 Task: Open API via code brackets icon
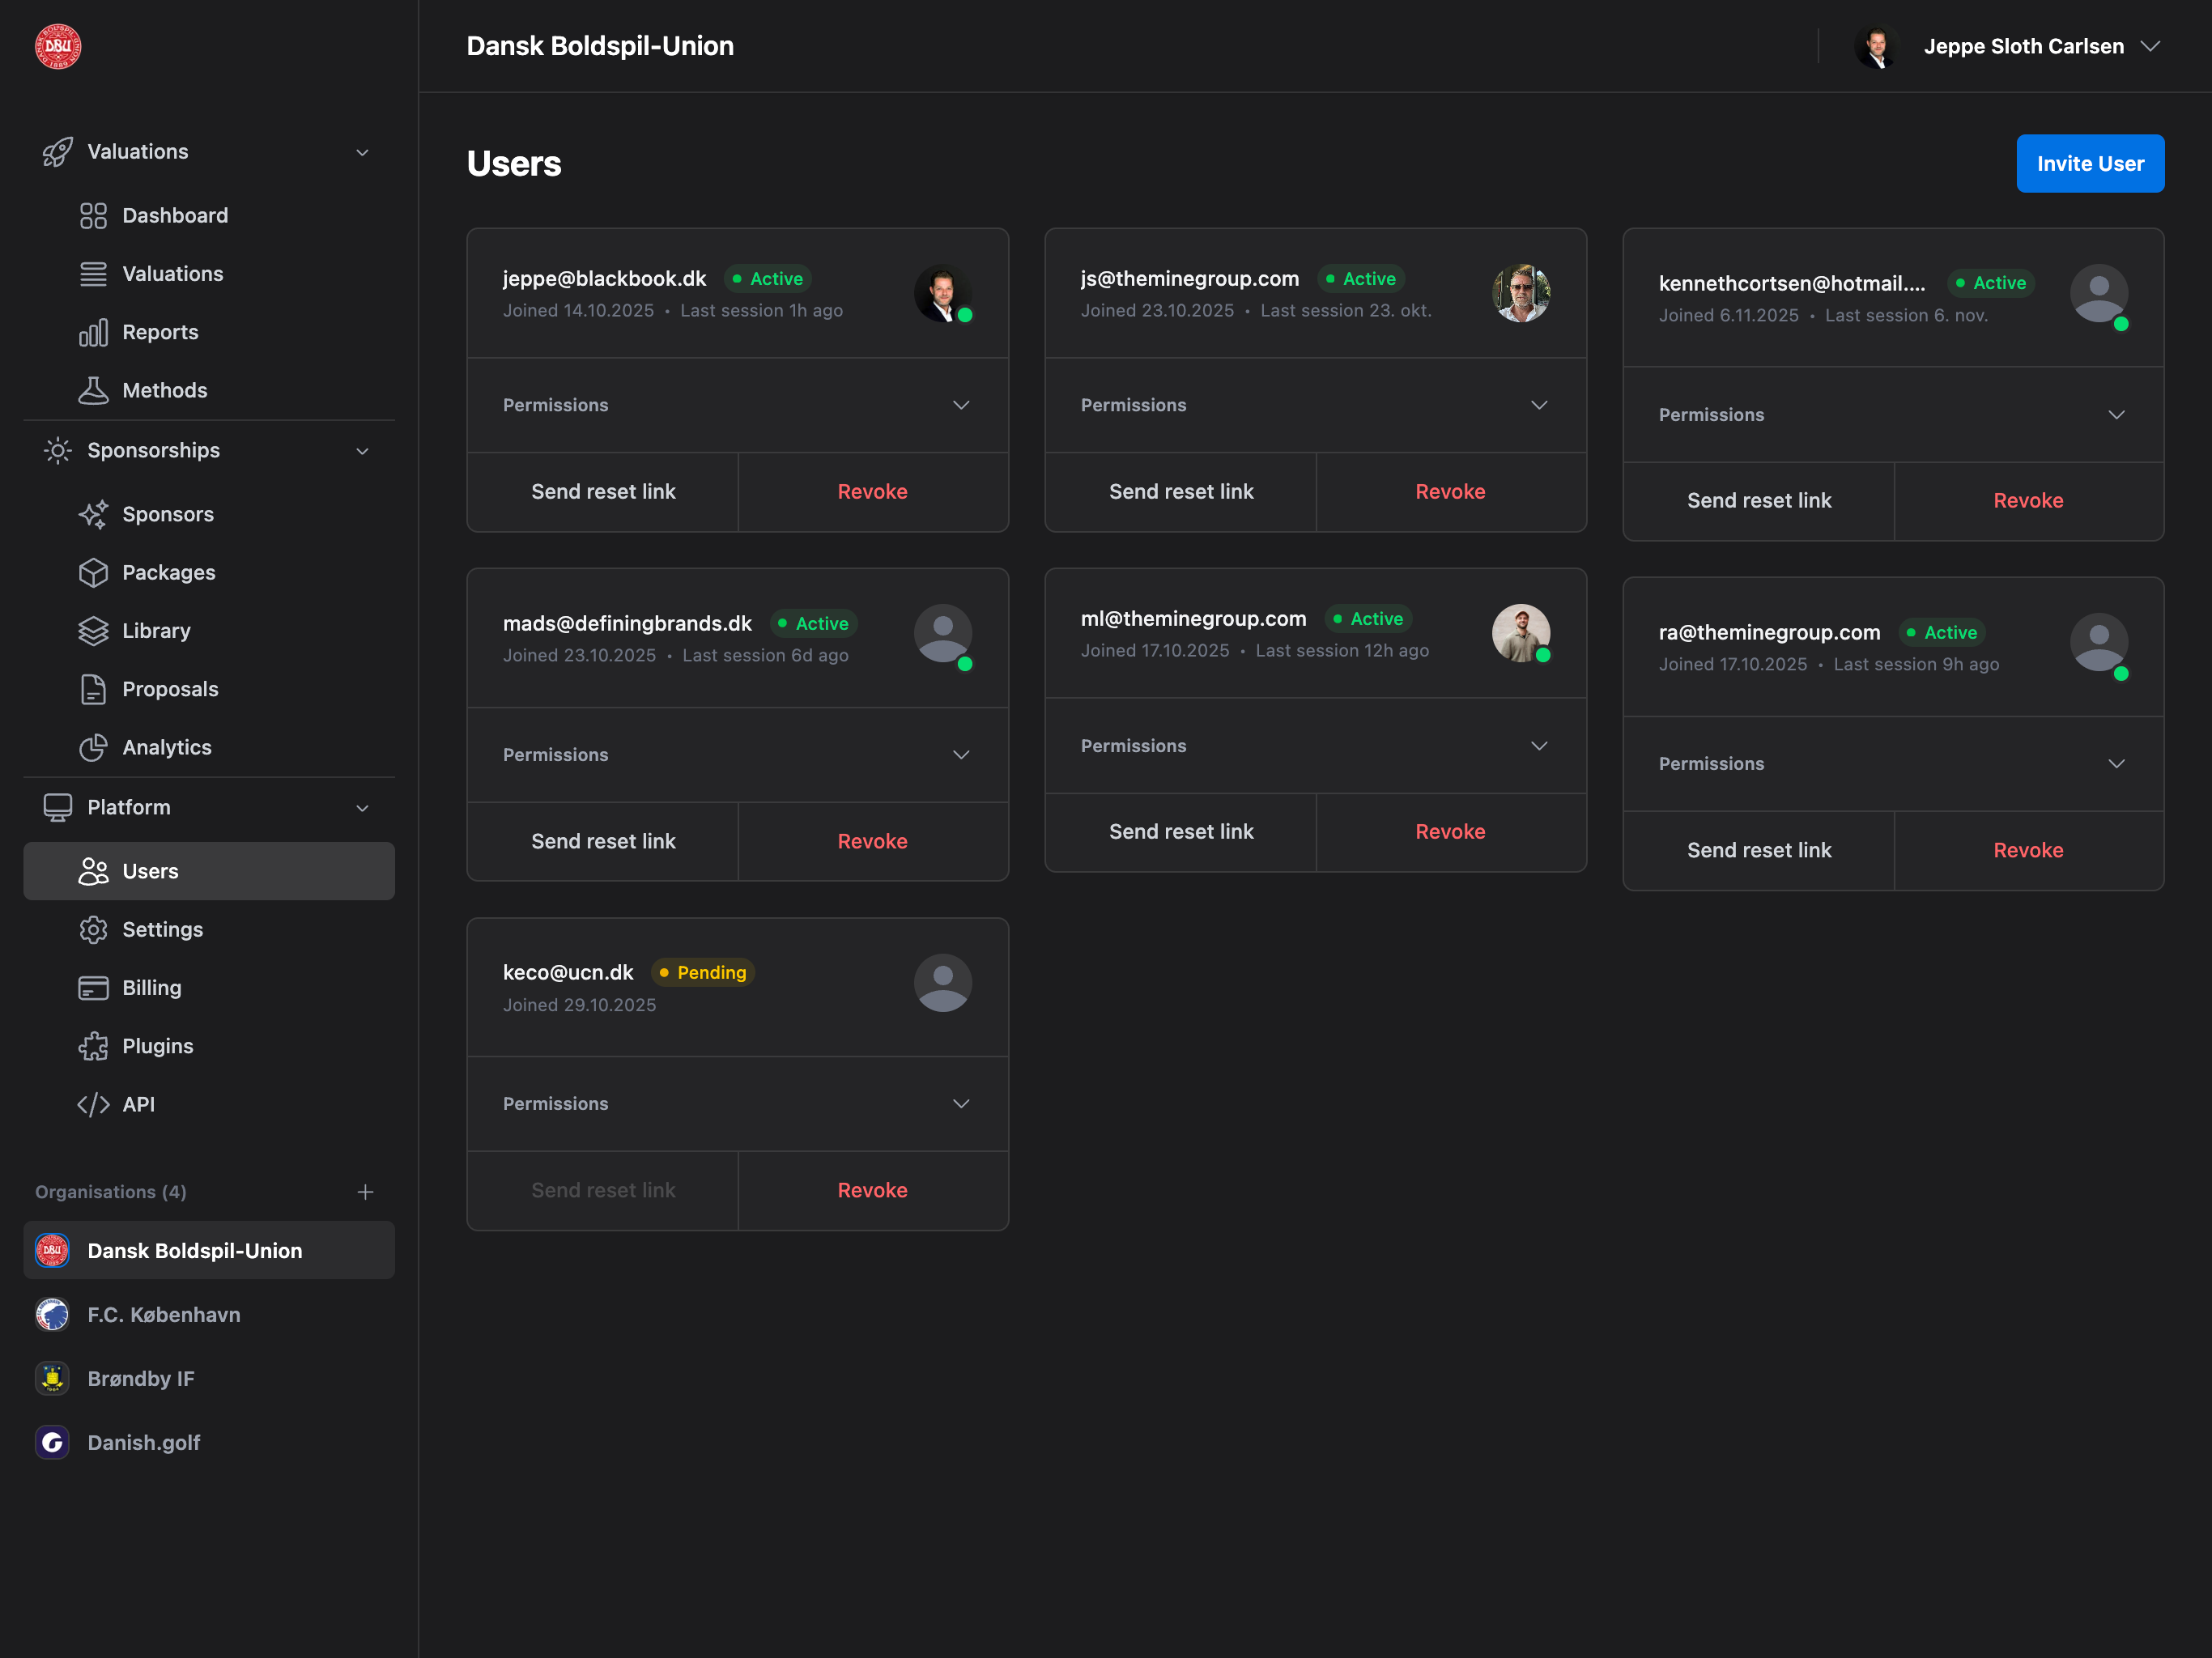click(x=93, y=1104)
